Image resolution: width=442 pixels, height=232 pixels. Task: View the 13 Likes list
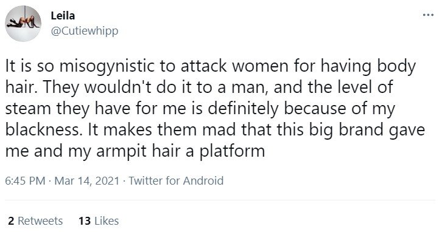click(99, 220)
